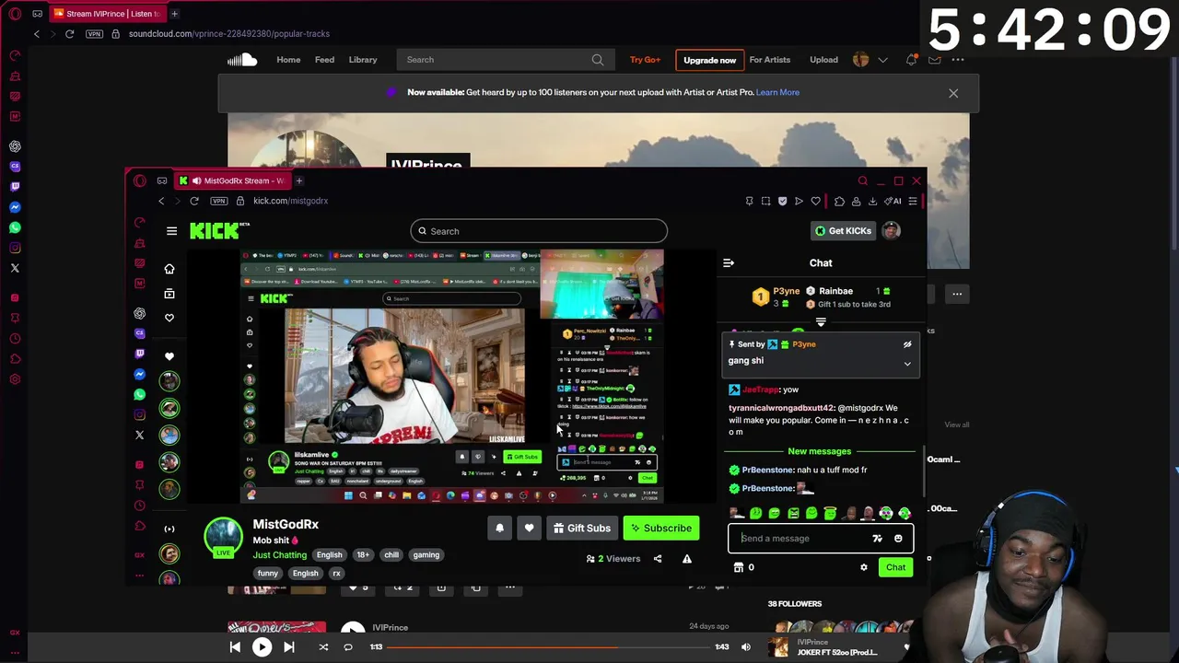Open Following heart outline icon in Kick sidebar
The image size is (1179, 663).
(169, 318)
